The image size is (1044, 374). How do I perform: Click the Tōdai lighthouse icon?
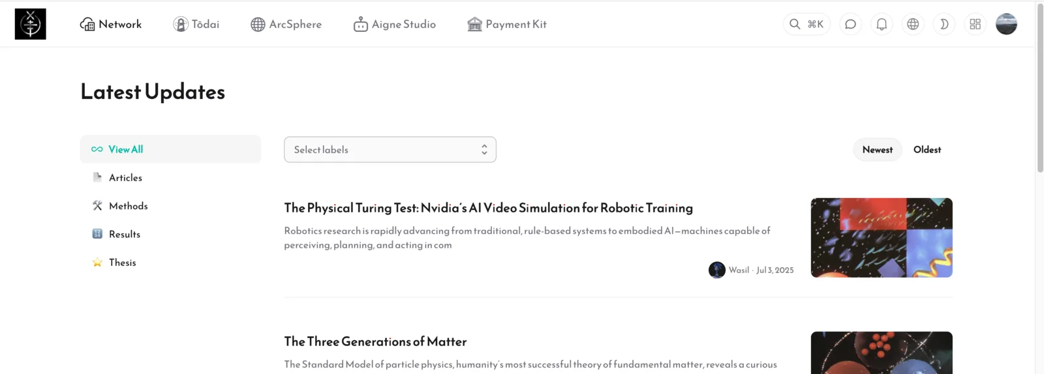(181, 24)
